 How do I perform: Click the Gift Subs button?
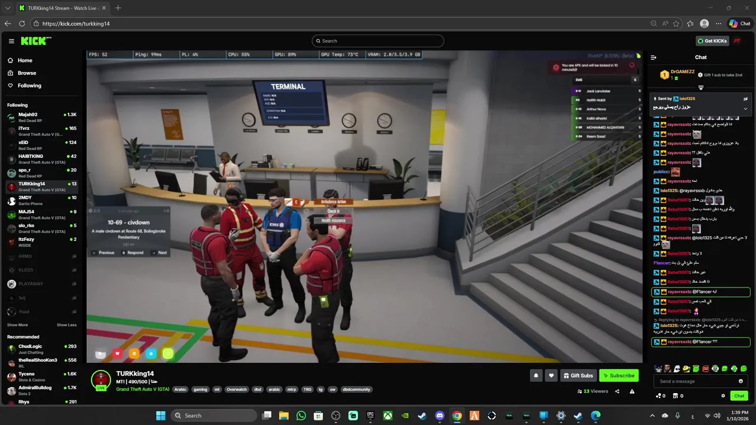pyautogui.click(x=578, y=375)
